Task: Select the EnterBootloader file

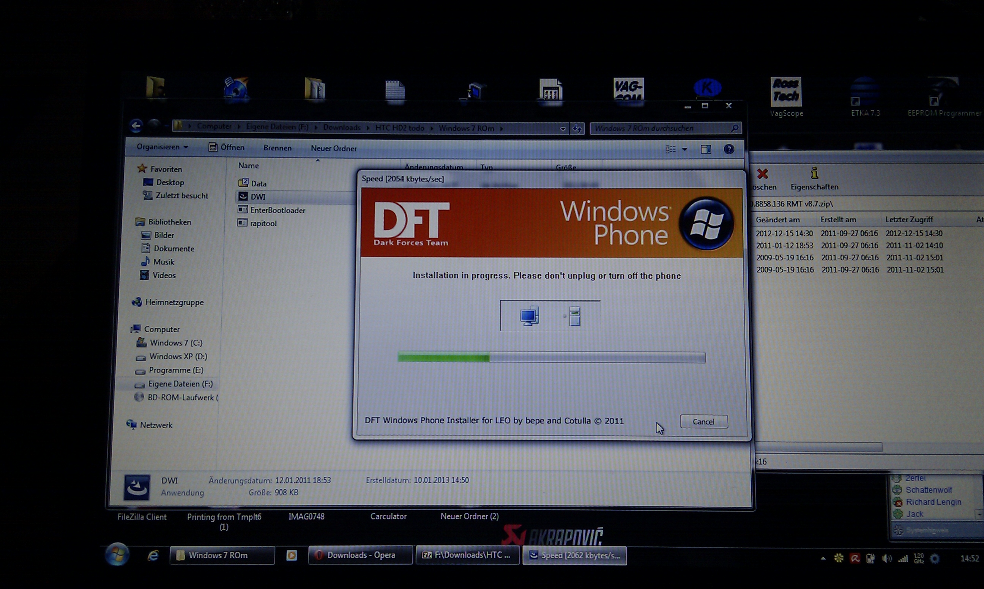Action: coord(277,210)
